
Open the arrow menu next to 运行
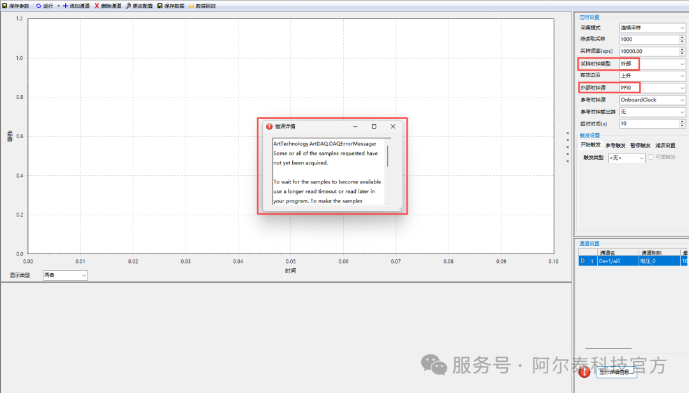58,6
